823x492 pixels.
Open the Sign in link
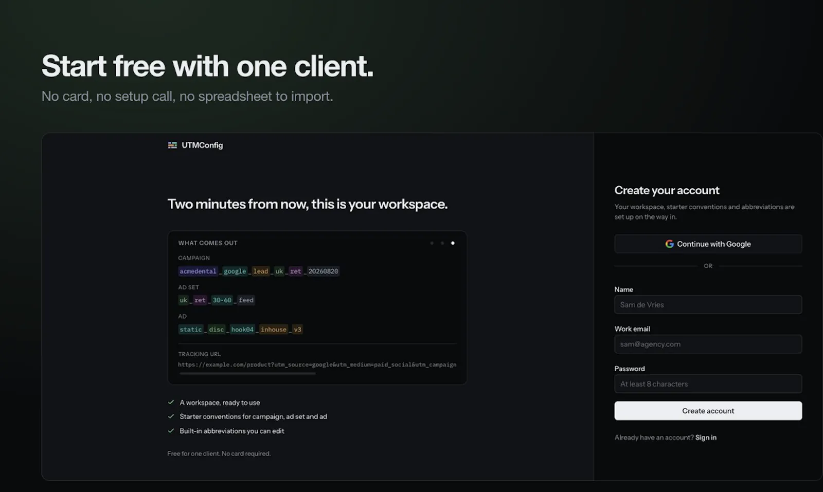(706, 438)
